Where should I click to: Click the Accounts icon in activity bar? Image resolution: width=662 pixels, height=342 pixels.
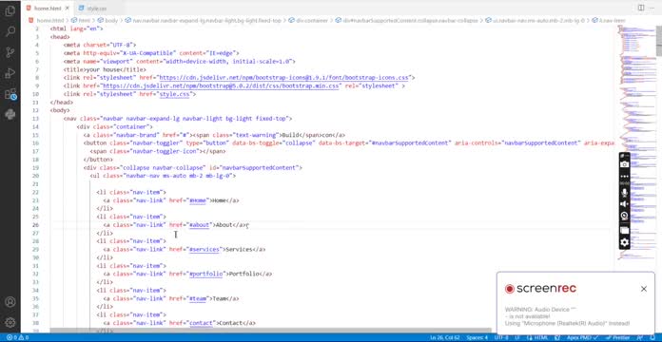pyautogui.click(x=10, y=302)
